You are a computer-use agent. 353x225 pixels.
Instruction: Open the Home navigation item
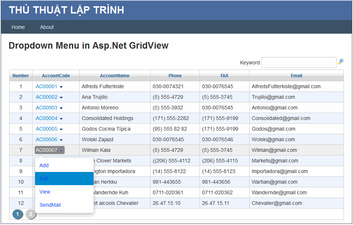coord(18,27)
